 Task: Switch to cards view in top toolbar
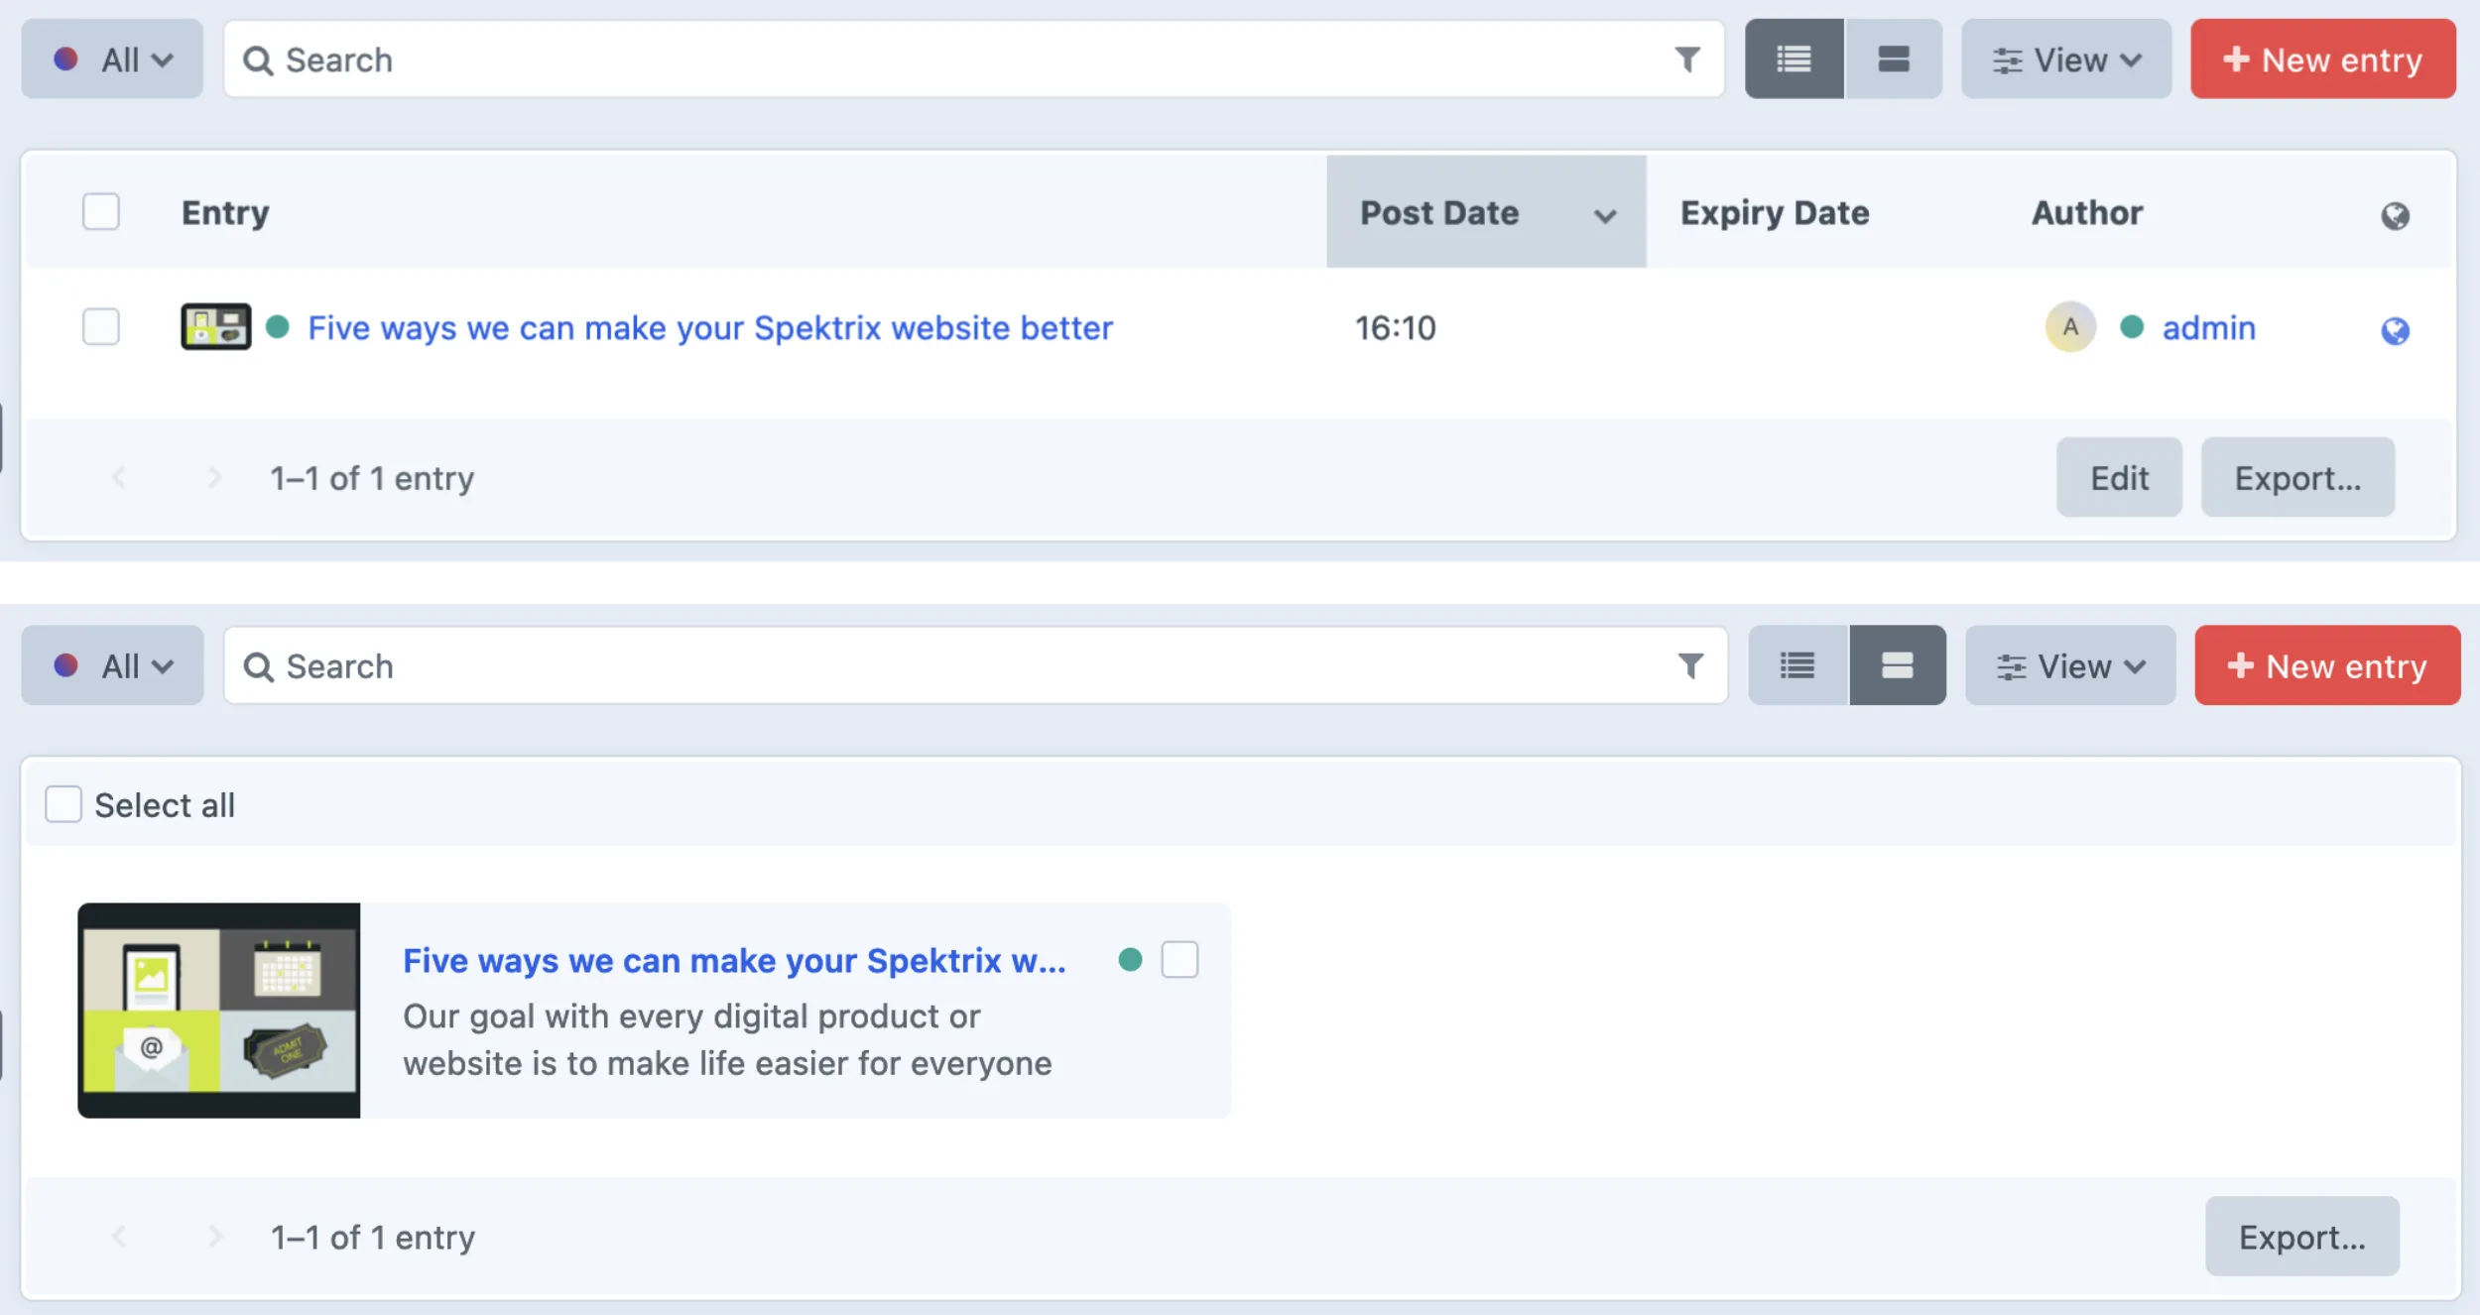pyautogui.click(x=1893, y=60)
